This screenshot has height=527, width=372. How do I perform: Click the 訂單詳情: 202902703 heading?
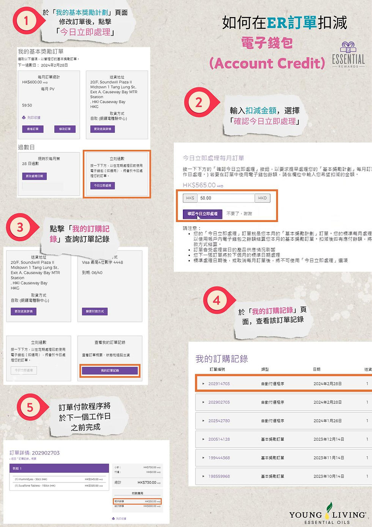[35, 453]
